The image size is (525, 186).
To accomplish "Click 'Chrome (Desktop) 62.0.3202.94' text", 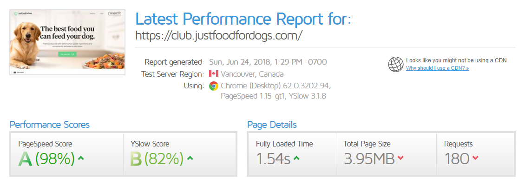I will click(276, 86).
